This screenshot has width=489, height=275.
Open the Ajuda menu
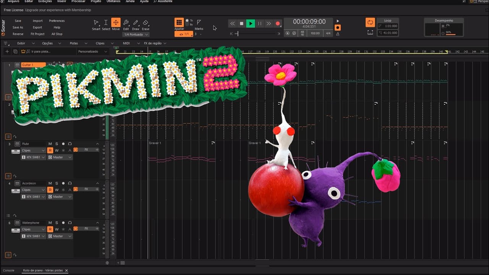click(144, 2)
